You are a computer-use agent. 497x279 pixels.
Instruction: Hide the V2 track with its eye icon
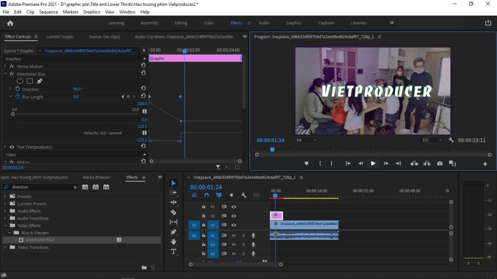coord(234,215)
